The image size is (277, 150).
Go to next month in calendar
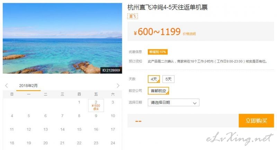118,86
